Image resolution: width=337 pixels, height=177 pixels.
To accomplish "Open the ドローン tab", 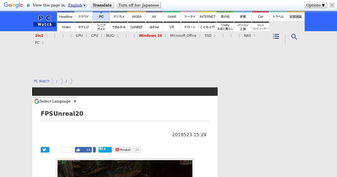I will (x=190, y=27).
